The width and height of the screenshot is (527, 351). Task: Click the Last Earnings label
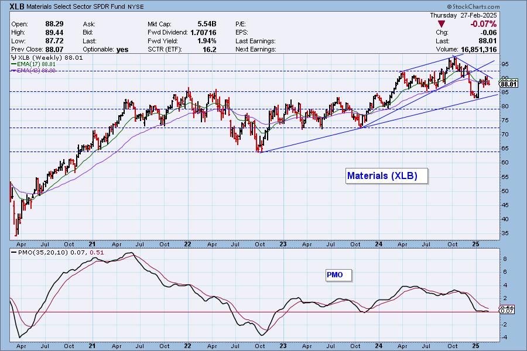(255, 41)
